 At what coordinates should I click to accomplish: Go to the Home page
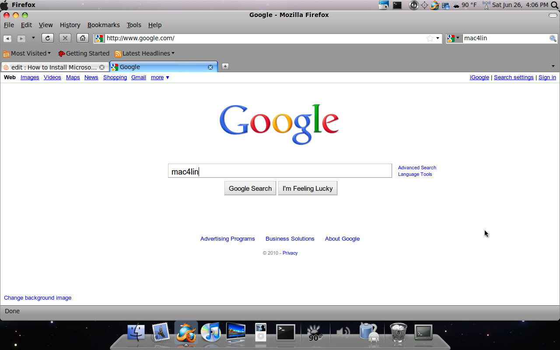coord(83,38)
